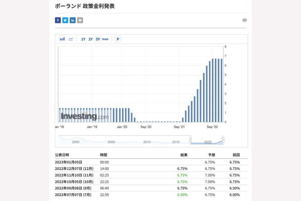Click the 6.00% previous value
Screen dimensions: 301x201
coord(235,195)
